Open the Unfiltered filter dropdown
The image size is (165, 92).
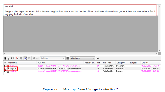[x=52, y=58]
